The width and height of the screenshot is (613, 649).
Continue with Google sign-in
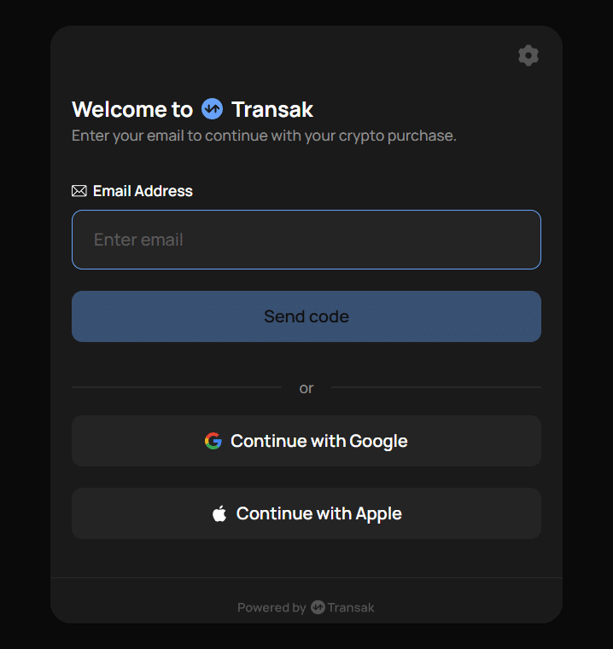(306, 441)
